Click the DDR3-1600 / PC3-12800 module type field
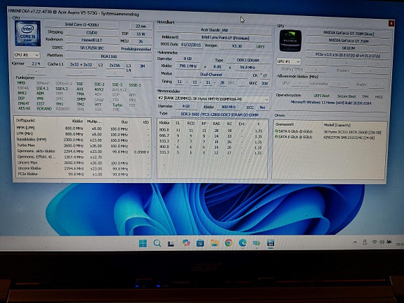This screenshot has height=303, width=404. pos(219,115)
